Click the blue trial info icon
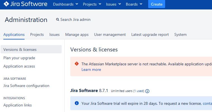212x112 pixels. [77, 103]
